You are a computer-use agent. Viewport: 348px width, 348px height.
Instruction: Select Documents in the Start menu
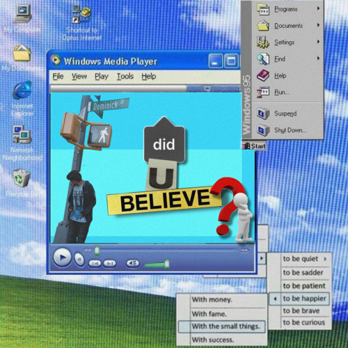click(288, 26)
